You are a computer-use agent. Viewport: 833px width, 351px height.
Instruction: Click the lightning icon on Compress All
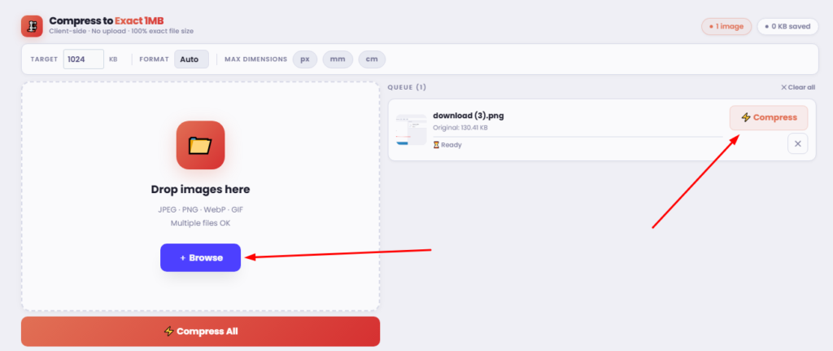169,331
